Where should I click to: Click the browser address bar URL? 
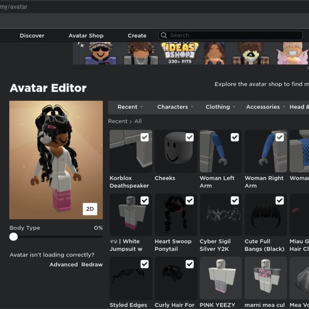pyautogui.click(x=14, y=7)
